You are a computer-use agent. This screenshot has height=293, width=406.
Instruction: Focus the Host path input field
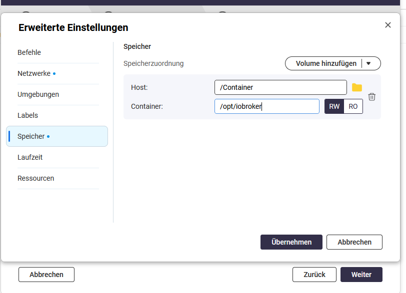280,87
